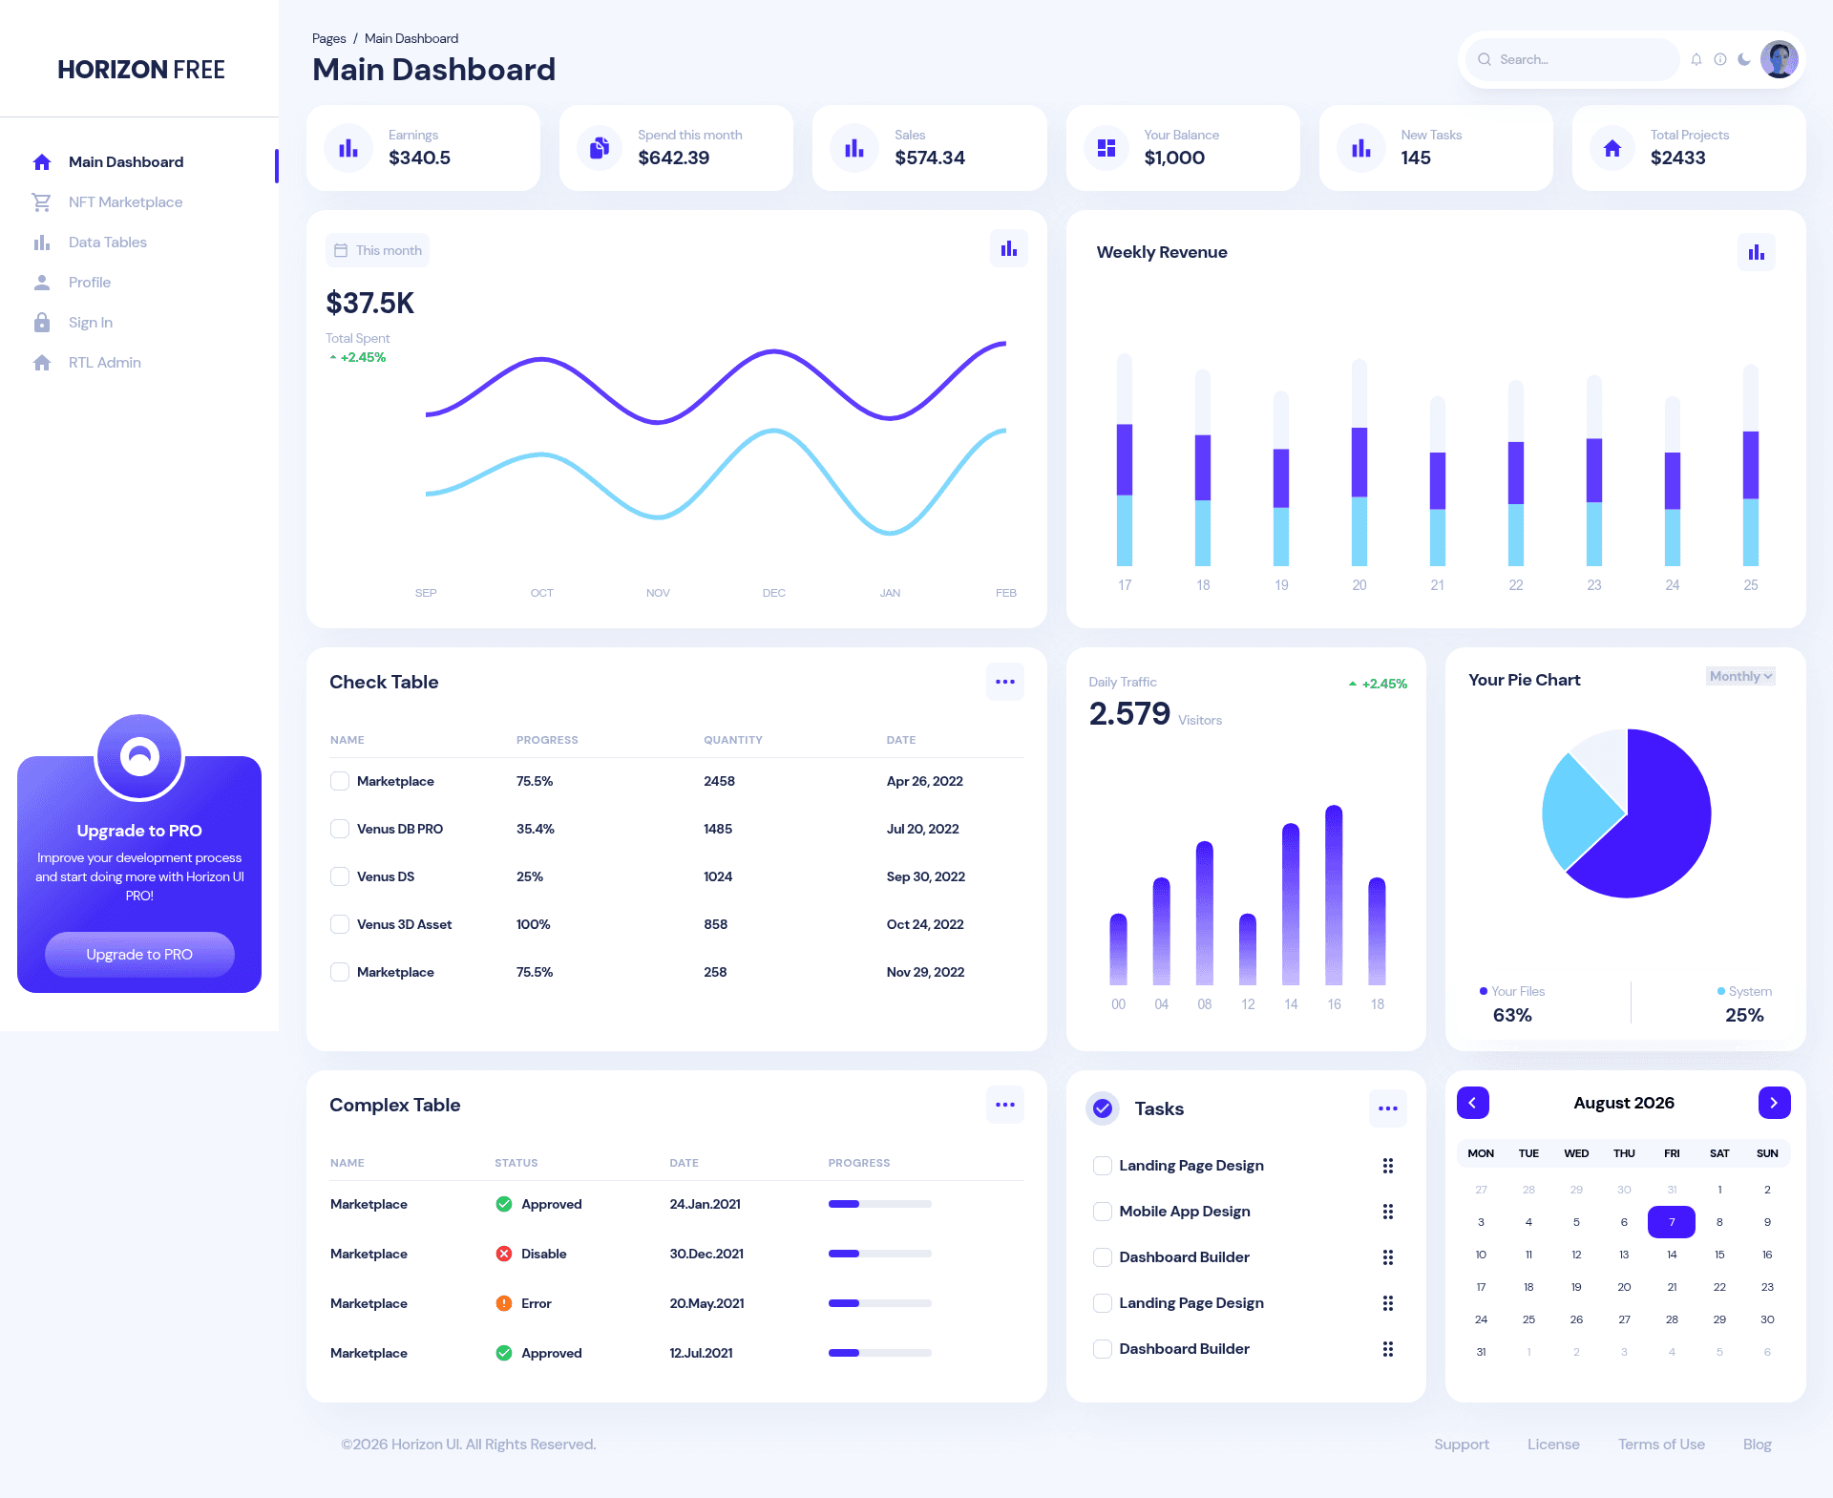
Task: Open Data Tables from the sidebar
Action: coord(108,243)
